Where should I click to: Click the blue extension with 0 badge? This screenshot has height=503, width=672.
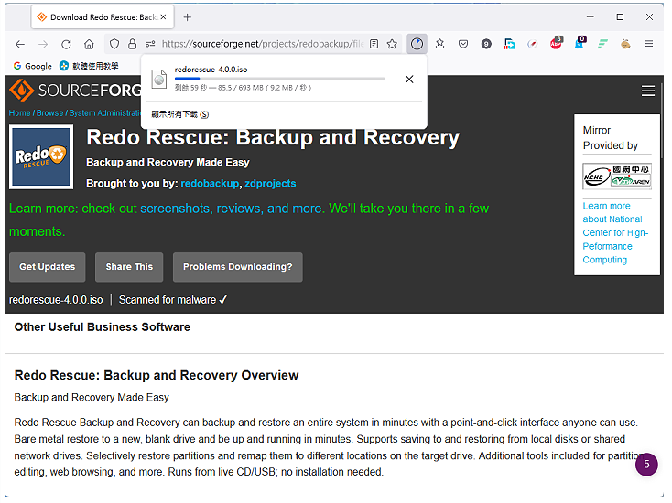580,43
